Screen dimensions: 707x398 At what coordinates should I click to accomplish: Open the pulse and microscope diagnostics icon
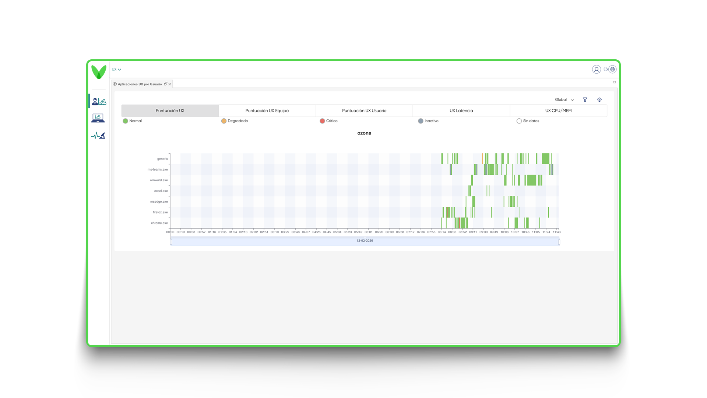point(98,136)
